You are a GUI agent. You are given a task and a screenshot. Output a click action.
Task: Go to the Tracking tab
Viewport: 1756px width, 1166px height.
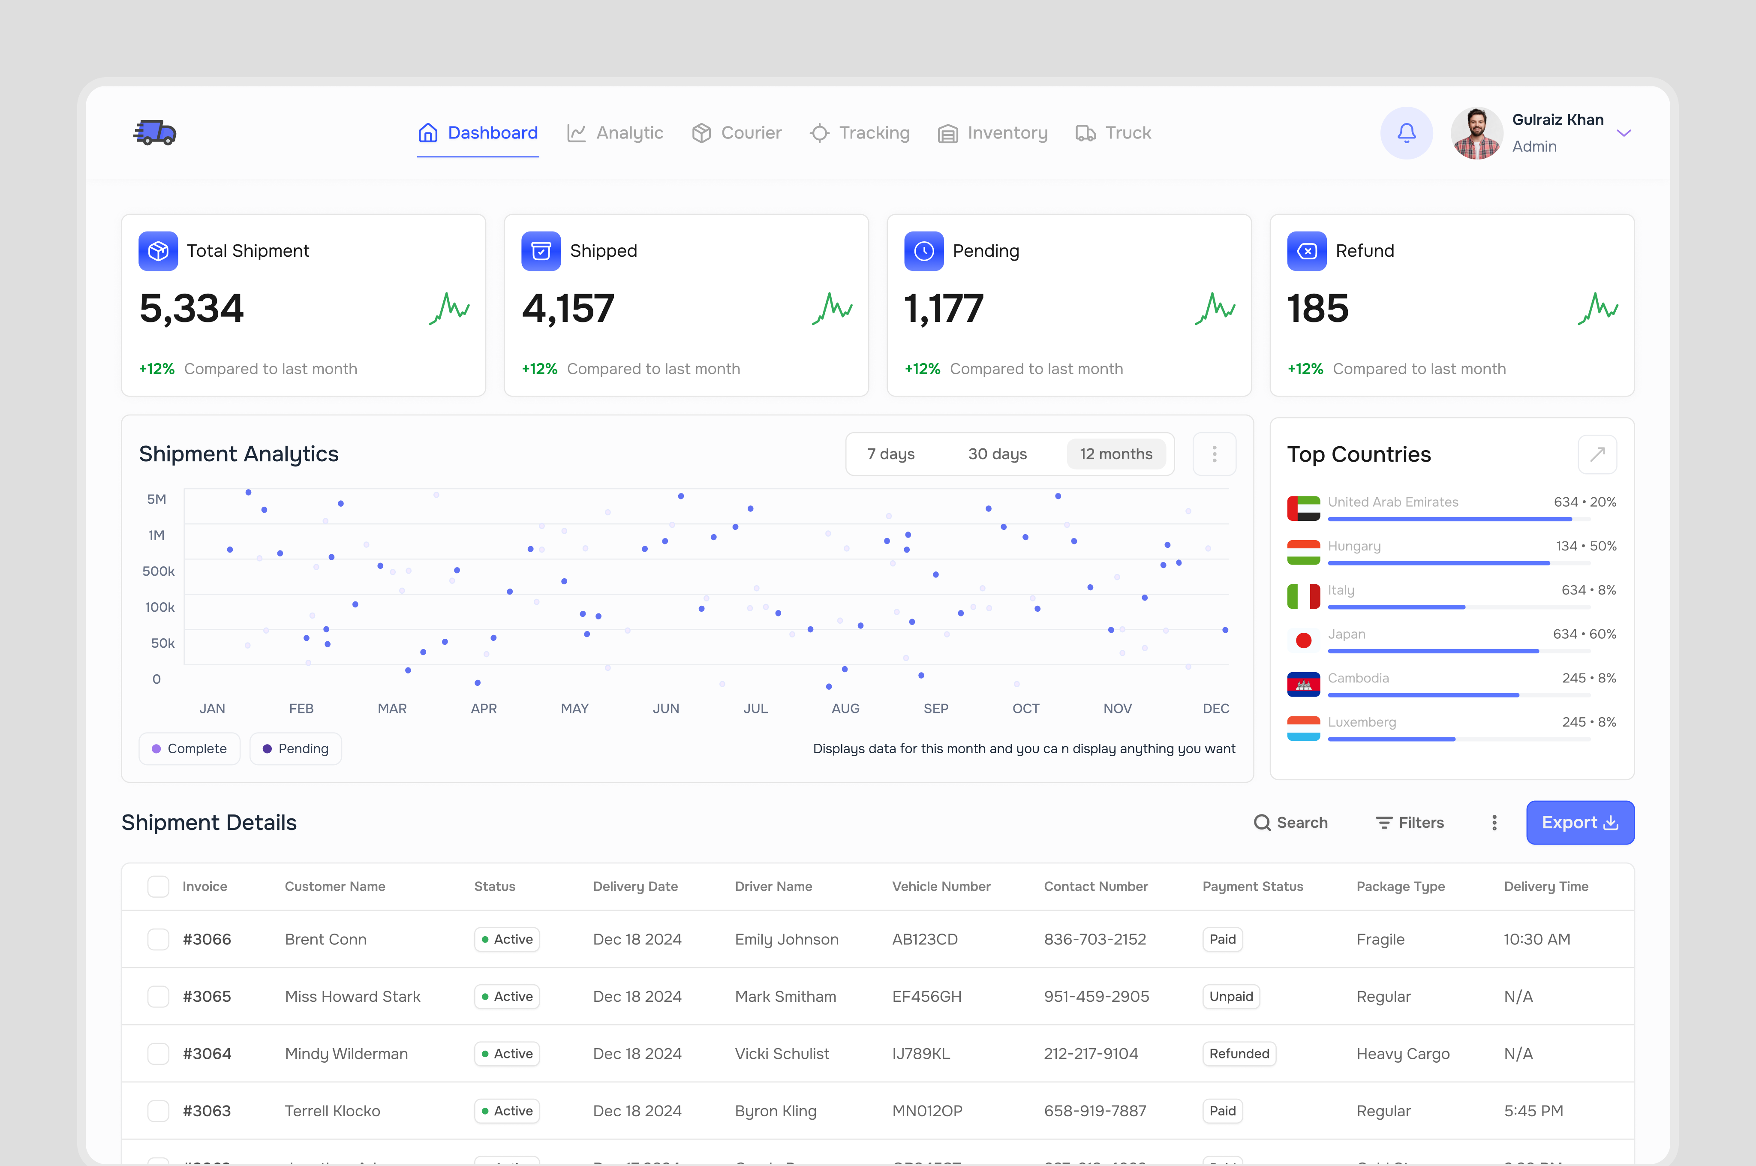click(x=859, y=133)
